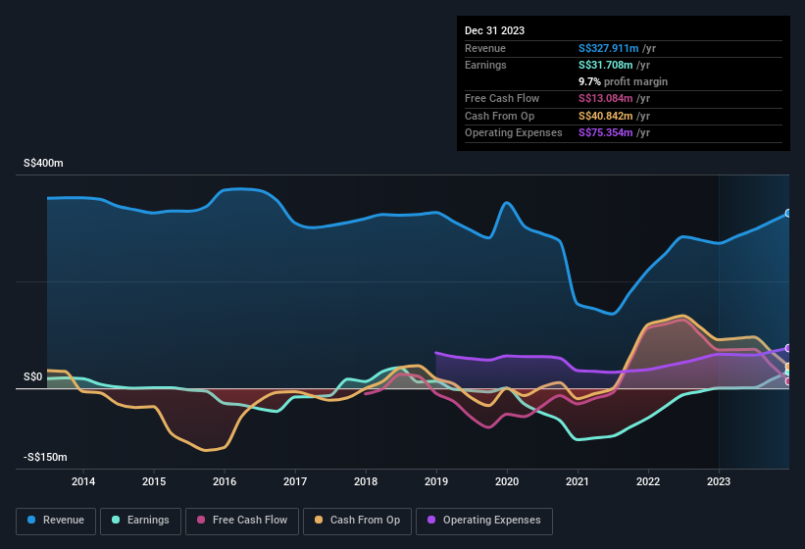Click the purple Operating Expenses dot
Viewport: 805px width, 549px height.
click(x=431, y=521)
